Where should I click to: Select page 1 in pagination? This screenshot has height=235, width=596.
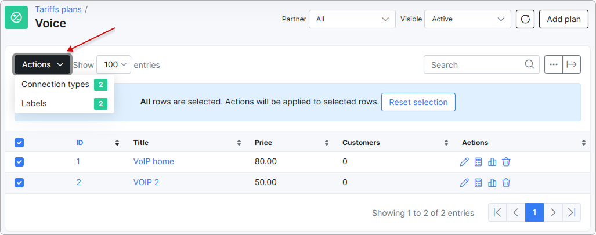[534, 212]
